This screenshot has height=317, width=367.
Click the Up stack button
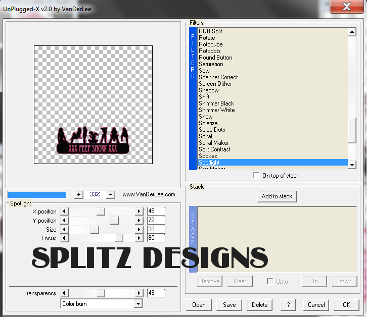point(314,281)
